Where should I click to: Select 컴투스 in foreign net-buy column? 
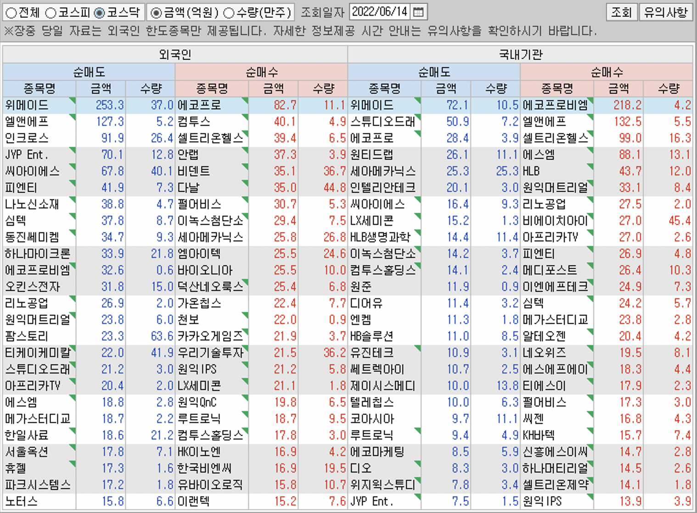pos(194,122)
